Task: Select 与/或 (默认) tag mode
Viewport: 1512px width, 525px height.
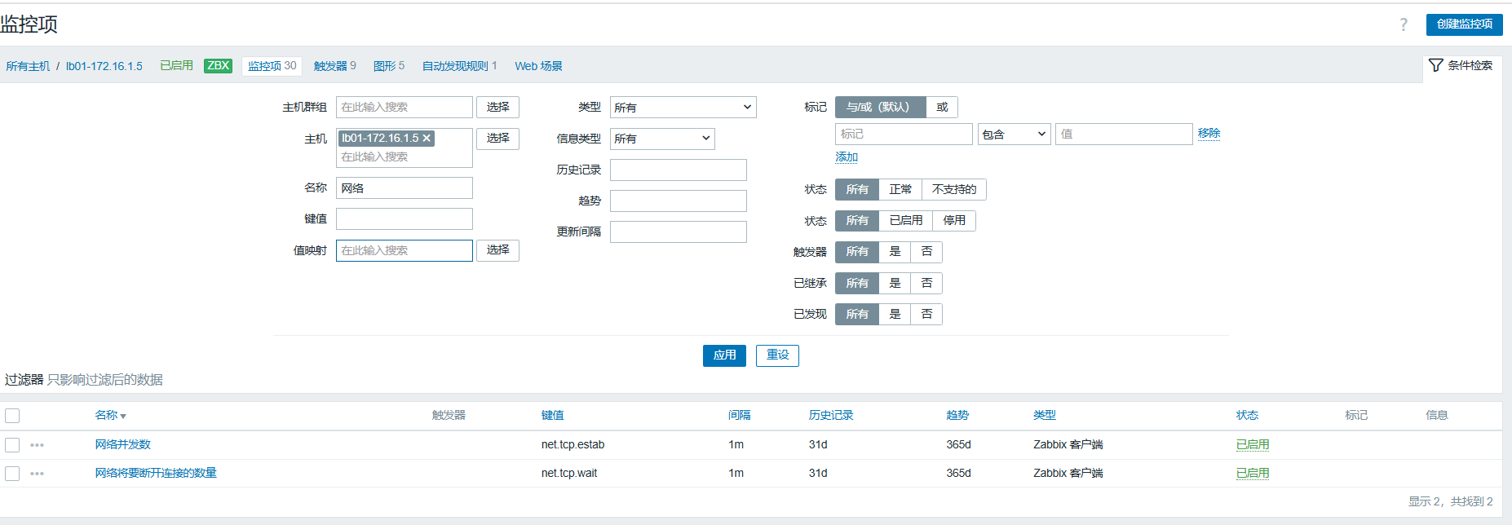Action: coord(880,107)
